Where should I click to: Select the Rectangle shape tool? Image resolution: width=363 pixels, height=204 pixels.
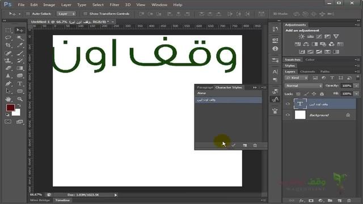tap(20, 91)
